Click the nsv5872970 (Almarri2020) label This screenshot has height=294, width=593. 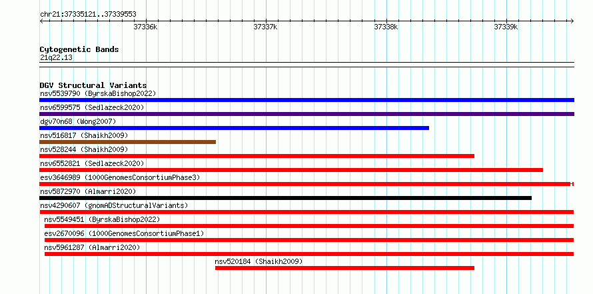(88, 191)
